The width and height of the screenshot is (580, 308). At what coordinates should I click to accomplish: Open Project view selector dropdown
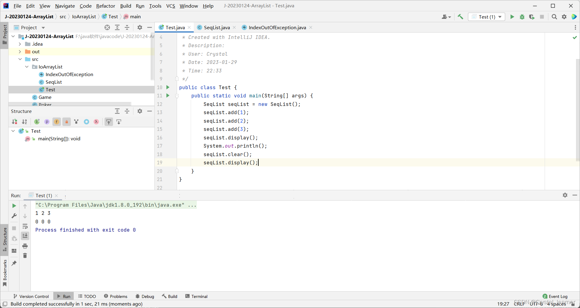[30, 27]
